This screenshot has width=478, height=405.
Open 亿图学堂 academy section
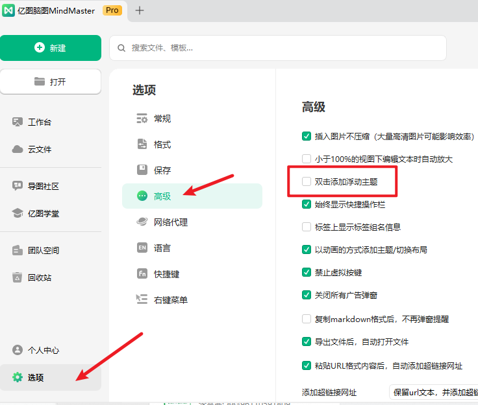click(x=43, y=213)
